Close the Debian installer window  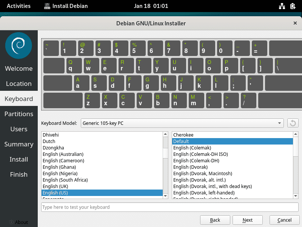coord(295,23)
